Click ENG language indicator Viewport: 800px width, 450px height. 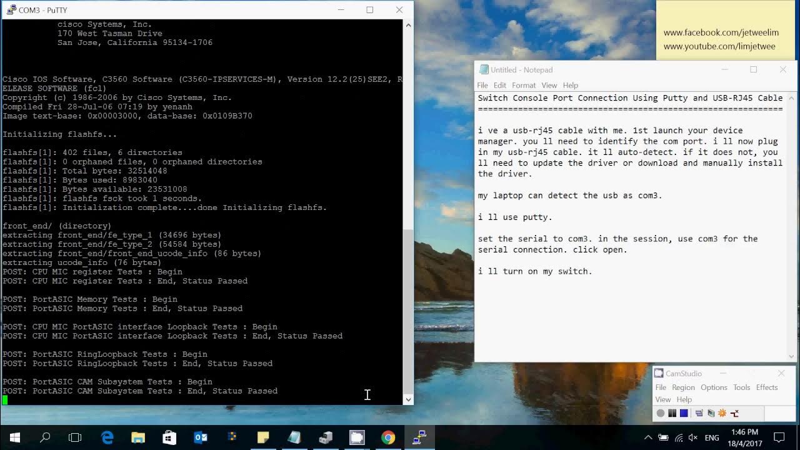[712, 437]
